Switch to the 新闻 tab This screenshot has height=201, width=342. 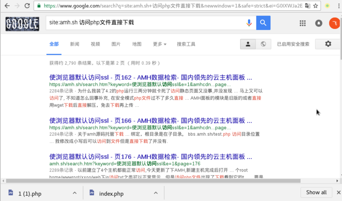[75, 44]
